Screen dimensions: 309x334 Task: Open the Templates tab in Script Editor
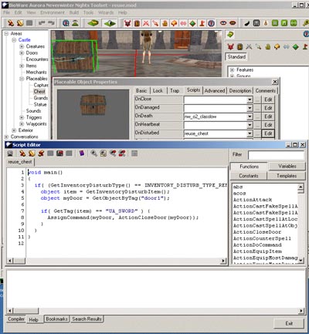pos(287,176)
